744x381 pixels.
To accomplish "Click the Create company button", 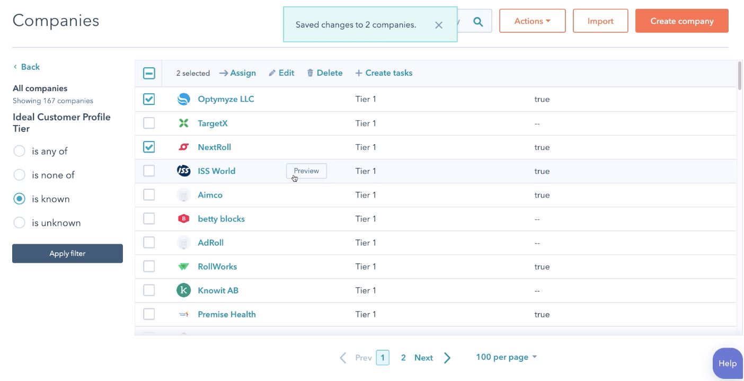I will [x=682, y=21].
